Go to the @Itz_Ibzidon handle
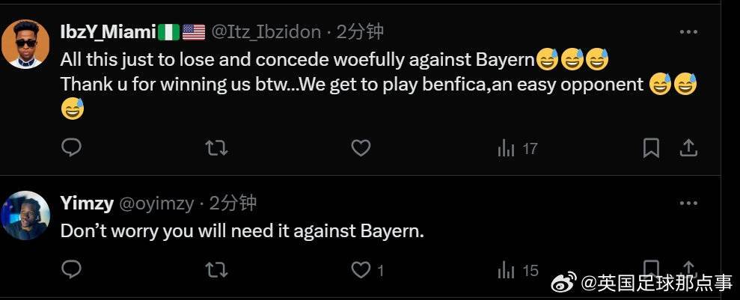This screenshot has width=740, height=300. click(x=266, y=31)
